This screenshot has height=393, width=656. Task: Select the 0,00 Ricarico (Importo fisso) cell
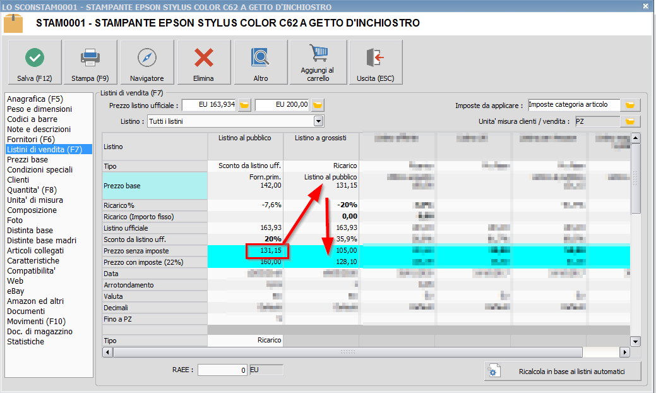pos(321,216)
